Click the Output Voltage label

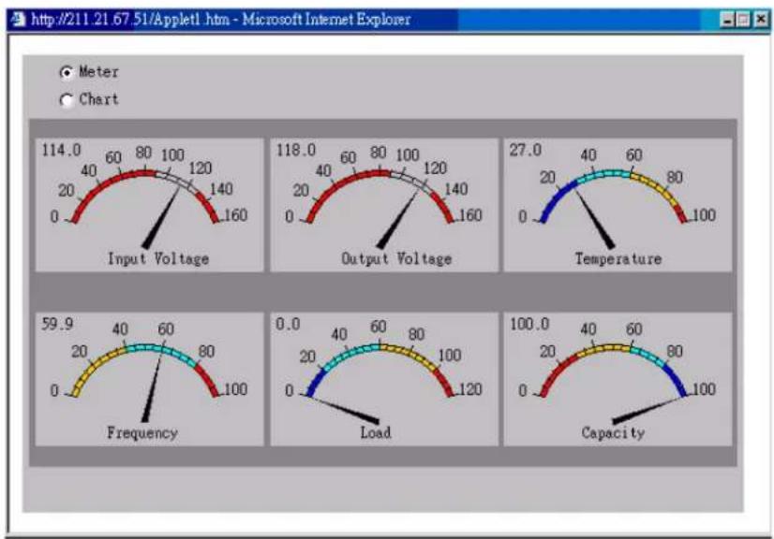coord(396,258)
